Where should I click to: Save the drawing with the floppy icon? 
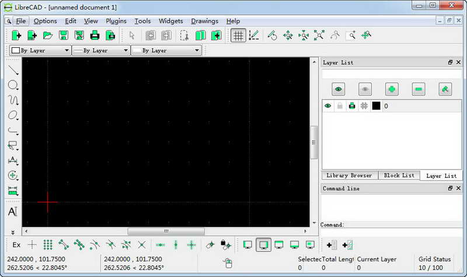(x=64, y=36)
